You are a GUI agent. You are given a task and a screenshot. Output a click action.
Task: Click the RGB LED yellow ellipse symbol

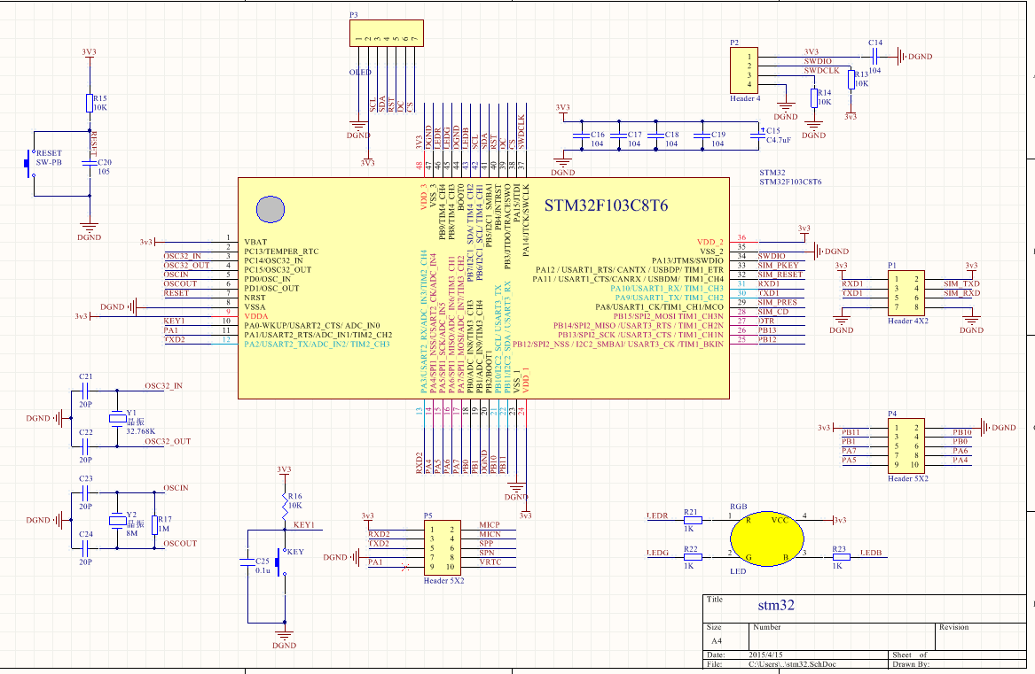pos(767,538)
